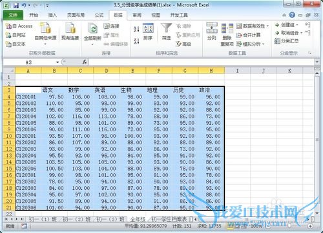The image size is (323, 233).
Task: Click the Subtotal button
Action: 287,41
